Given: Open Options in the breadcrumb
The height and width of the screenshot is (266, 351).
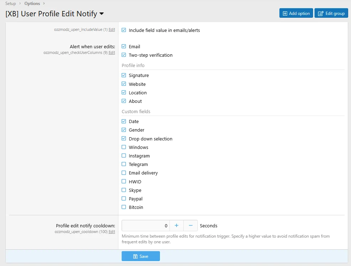Looking at the screenshot, I should (32, 4).
